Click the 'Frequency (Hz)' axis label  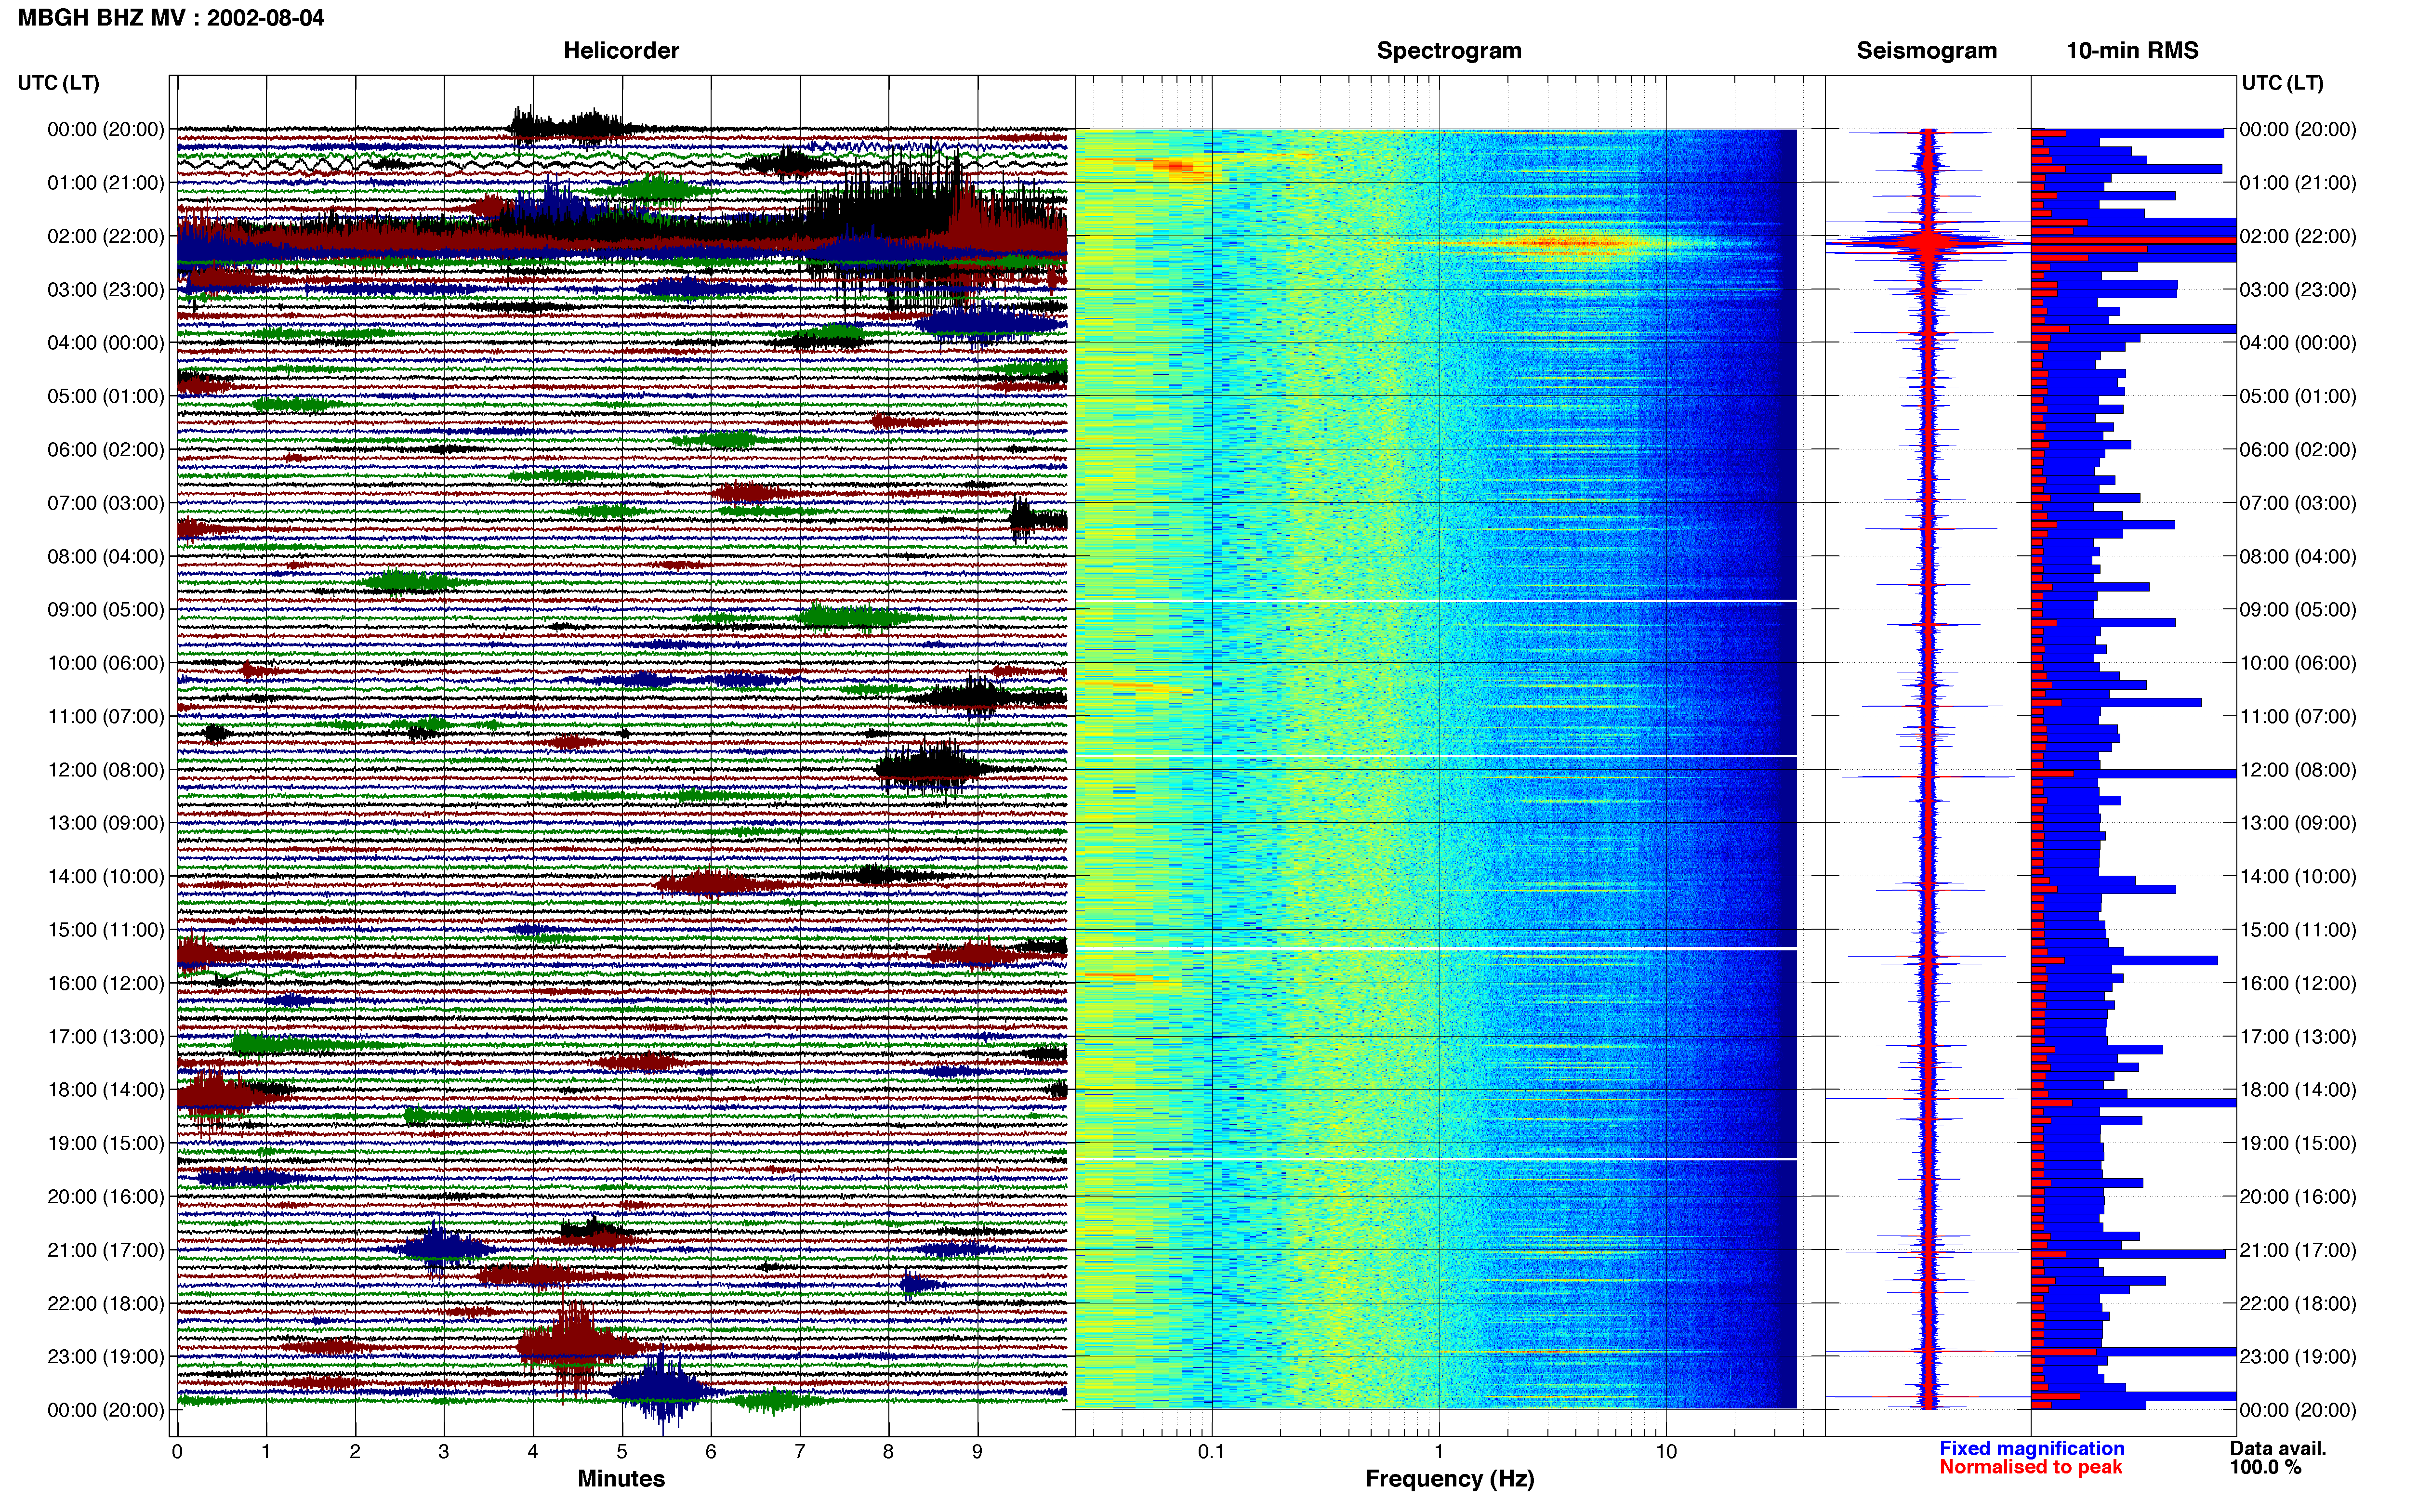click(x=1449, y=1479)
